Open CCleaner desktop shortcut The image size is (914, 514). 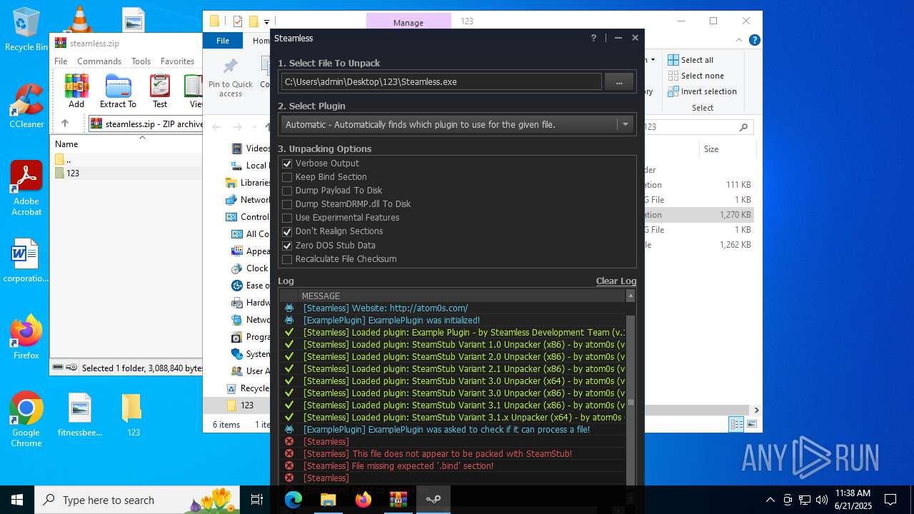tap(26, 107)
